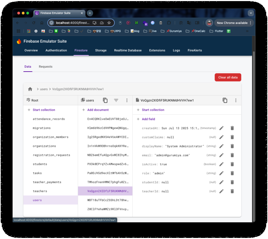Switch to the Requests sub-tab
Viewport: 268px width, 239px height.
45,67
